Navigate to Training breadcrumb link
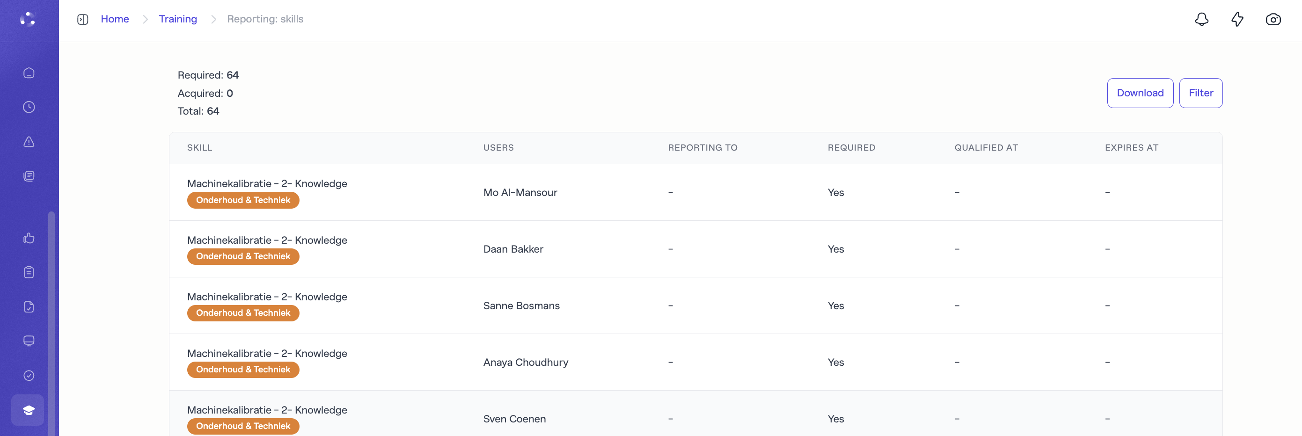 pos(177,19)
